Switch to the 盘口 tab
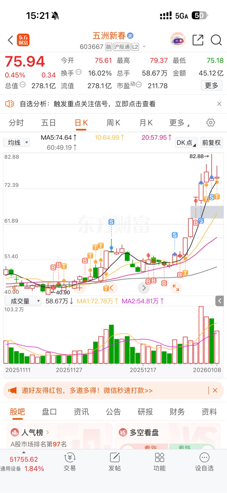 49,412
